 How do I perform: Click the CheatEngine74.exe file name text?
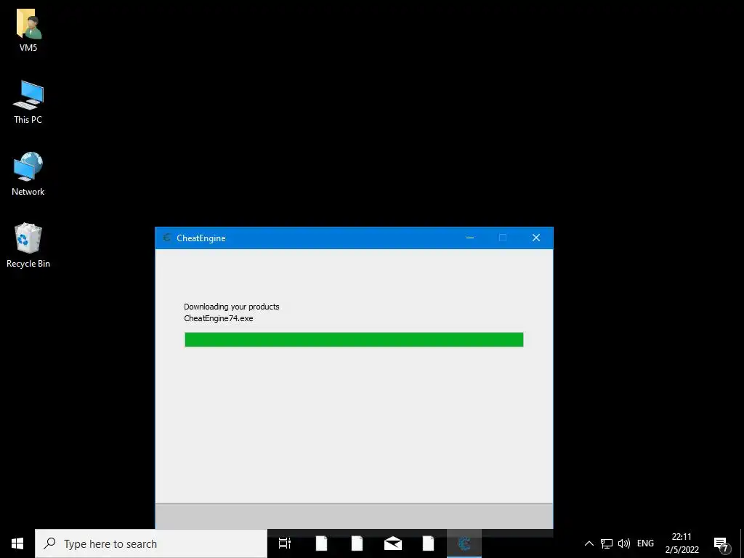point(219,318)
